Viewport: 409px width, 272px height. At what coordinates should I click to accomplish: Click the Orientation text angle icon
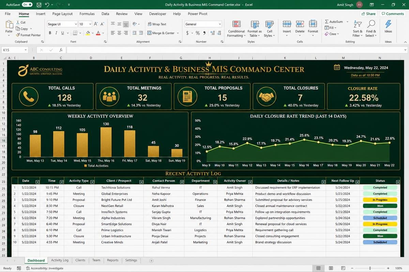(135, 24)
